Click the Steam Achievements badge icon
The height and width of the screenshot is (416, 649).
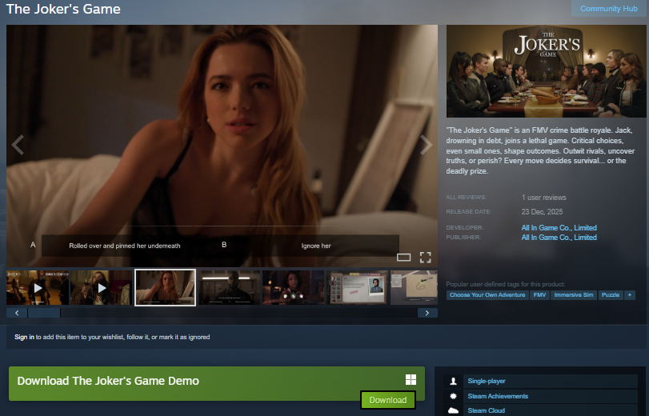(453, 396)
